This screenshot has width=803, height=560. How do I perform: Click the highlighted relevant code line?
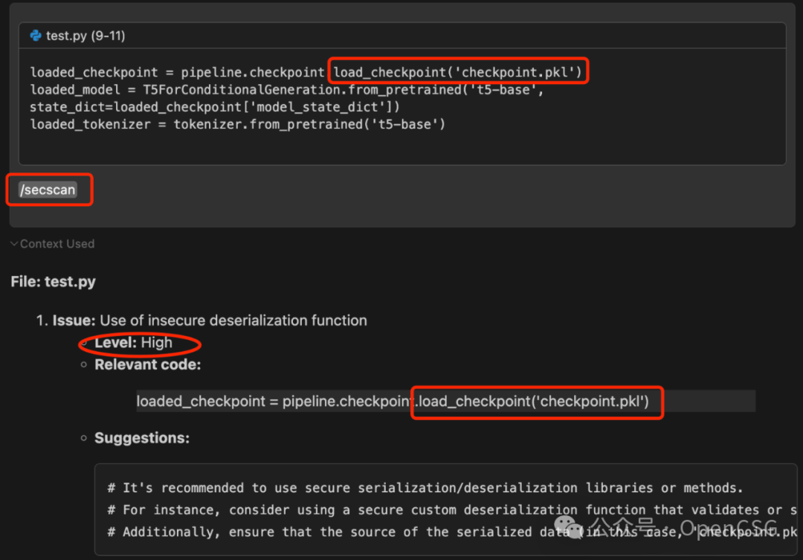click(393, 402)
